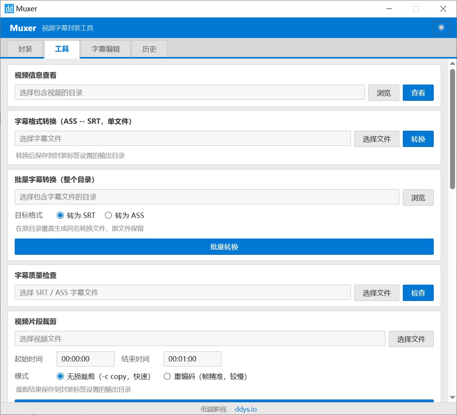This screenshot has height=415, width=457.
Task: Click the Muxer app logo icon
Action: pyautogui.click(x=9, y=9)
